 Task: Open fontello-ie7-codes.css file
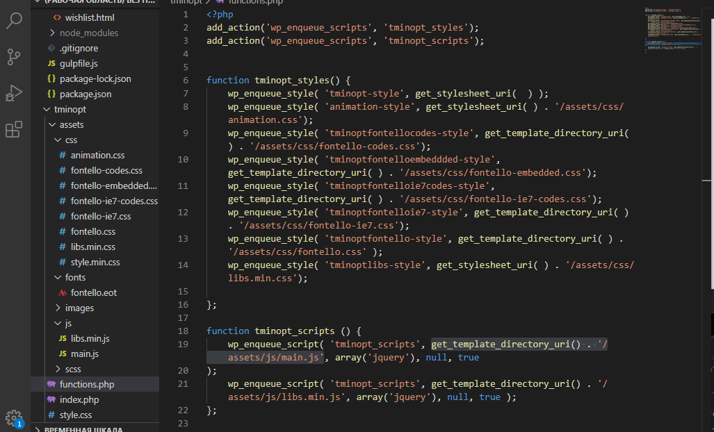tap(114, 201)
